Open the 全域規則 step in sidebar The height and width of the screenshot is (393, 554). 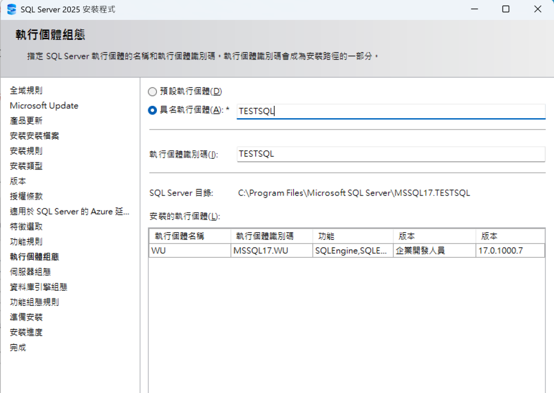(x=26, y=91)
